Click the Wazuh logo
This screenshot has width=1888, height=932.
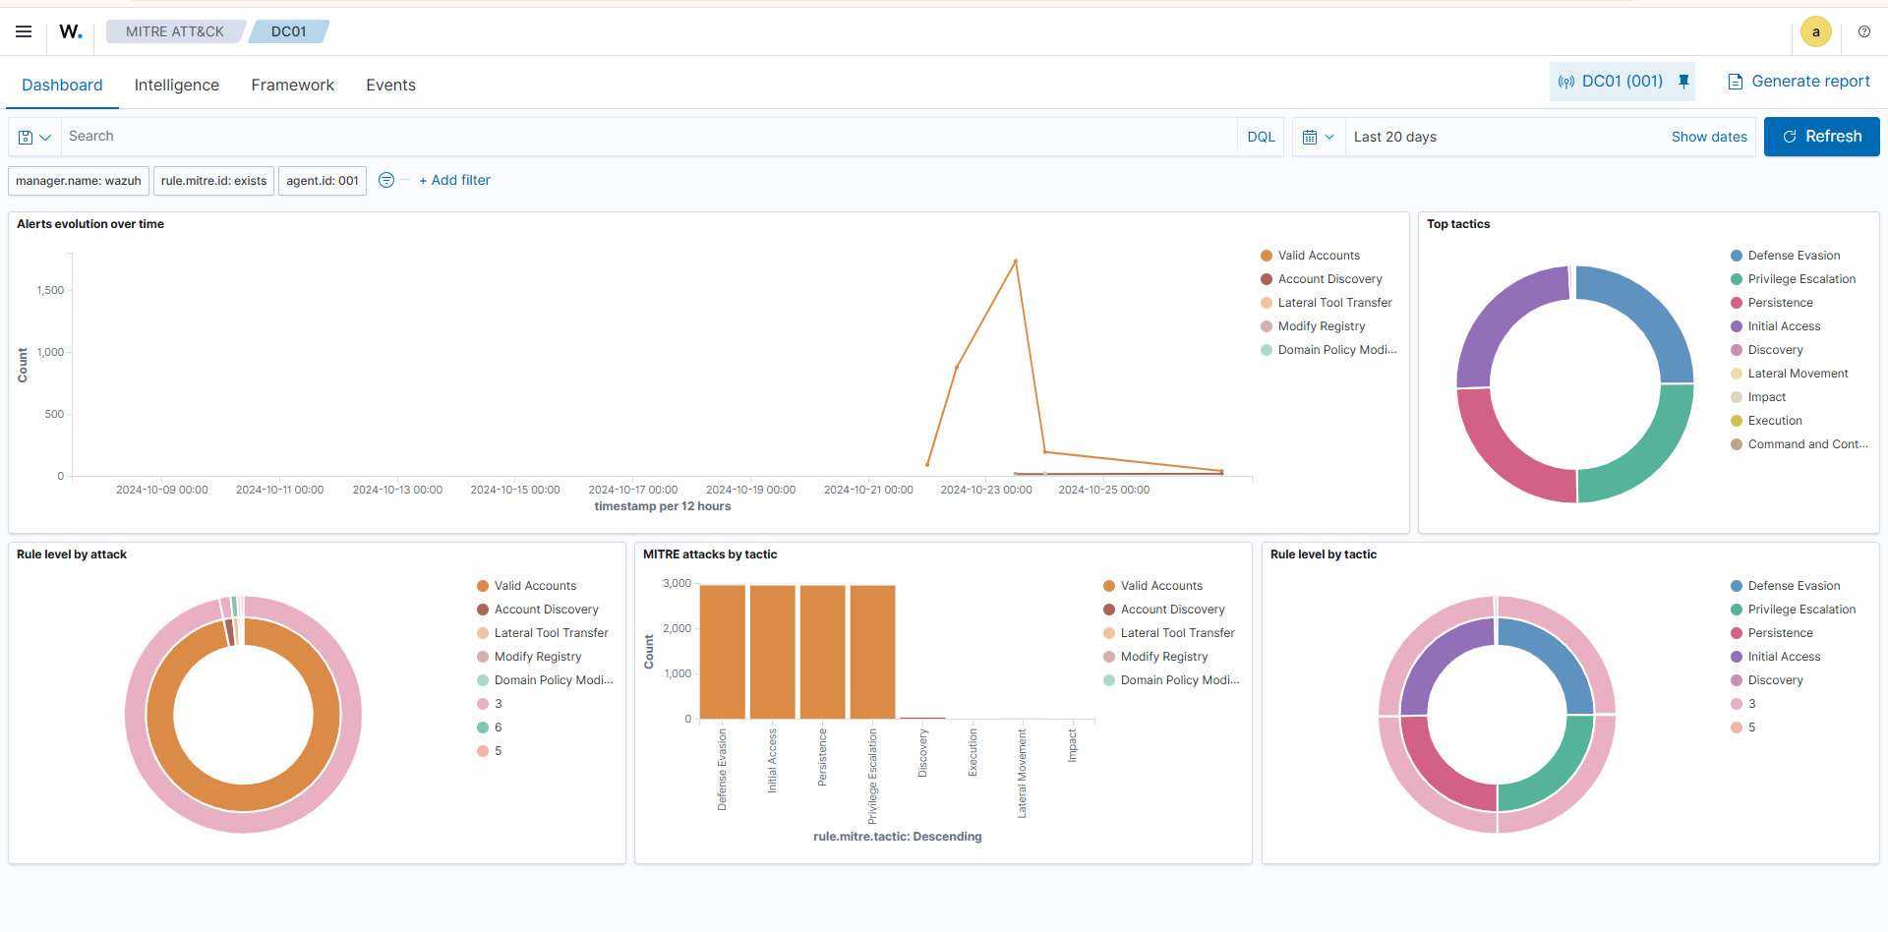pos(70,31)
